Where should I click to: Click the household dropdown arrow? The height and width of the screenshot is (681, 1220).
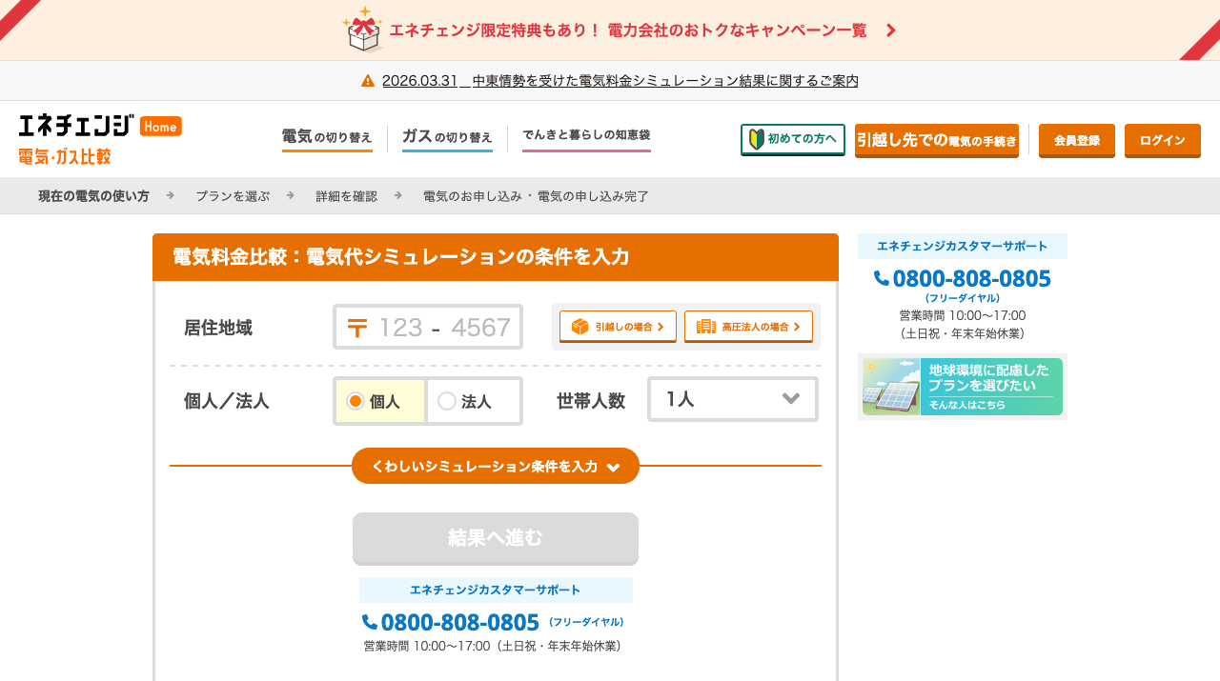click(x=790, y=399)
